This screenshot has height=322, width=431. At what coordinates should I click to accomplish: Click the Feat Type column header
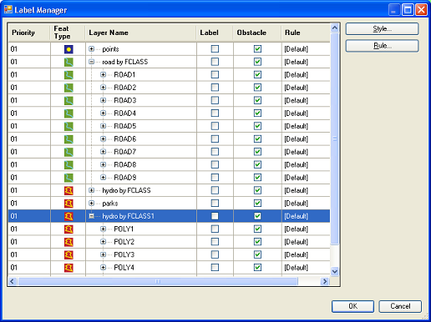pyautogui.click(x=68, y=33)
